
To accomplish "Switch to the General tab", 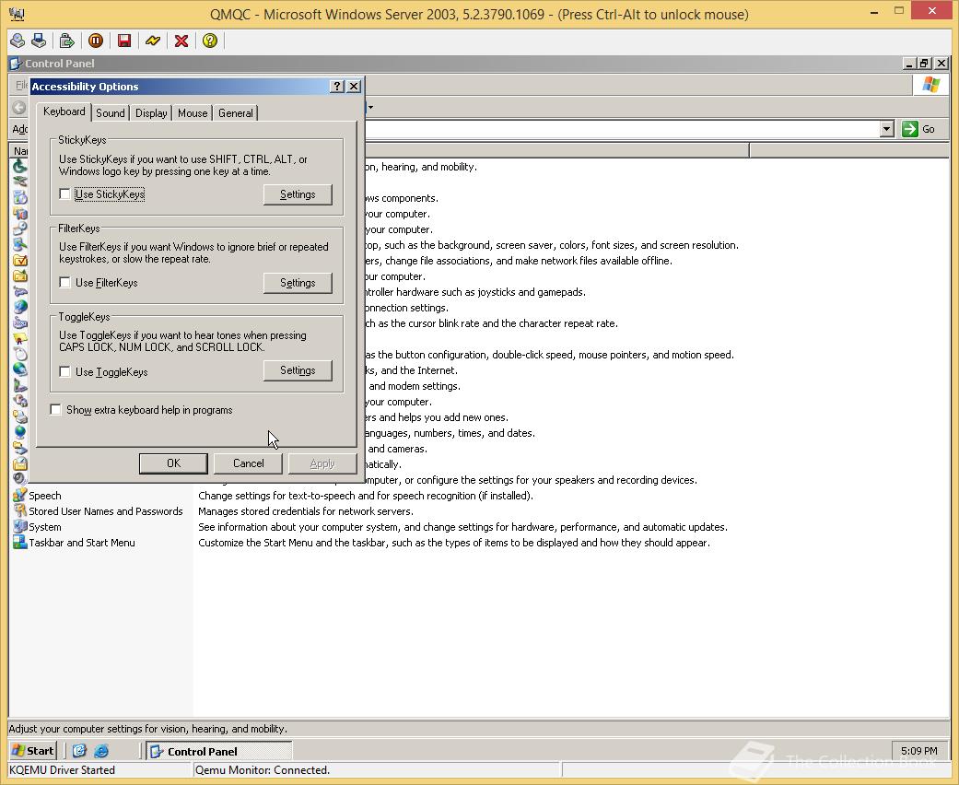I will 236,113.
